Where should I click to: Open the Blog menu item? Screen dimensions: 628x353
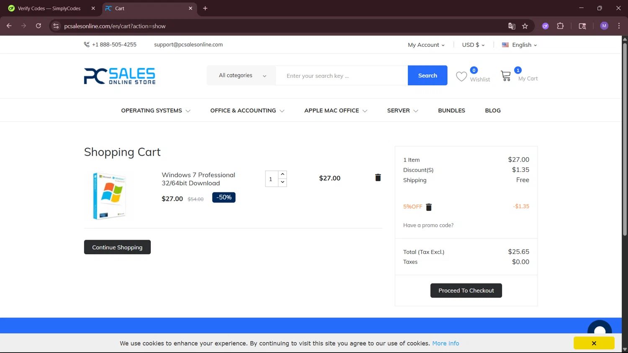point(493,110)
